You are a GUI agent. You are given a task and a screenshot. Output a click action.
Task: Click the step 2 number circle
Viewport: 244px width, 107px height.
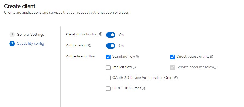tap(12, 43)
